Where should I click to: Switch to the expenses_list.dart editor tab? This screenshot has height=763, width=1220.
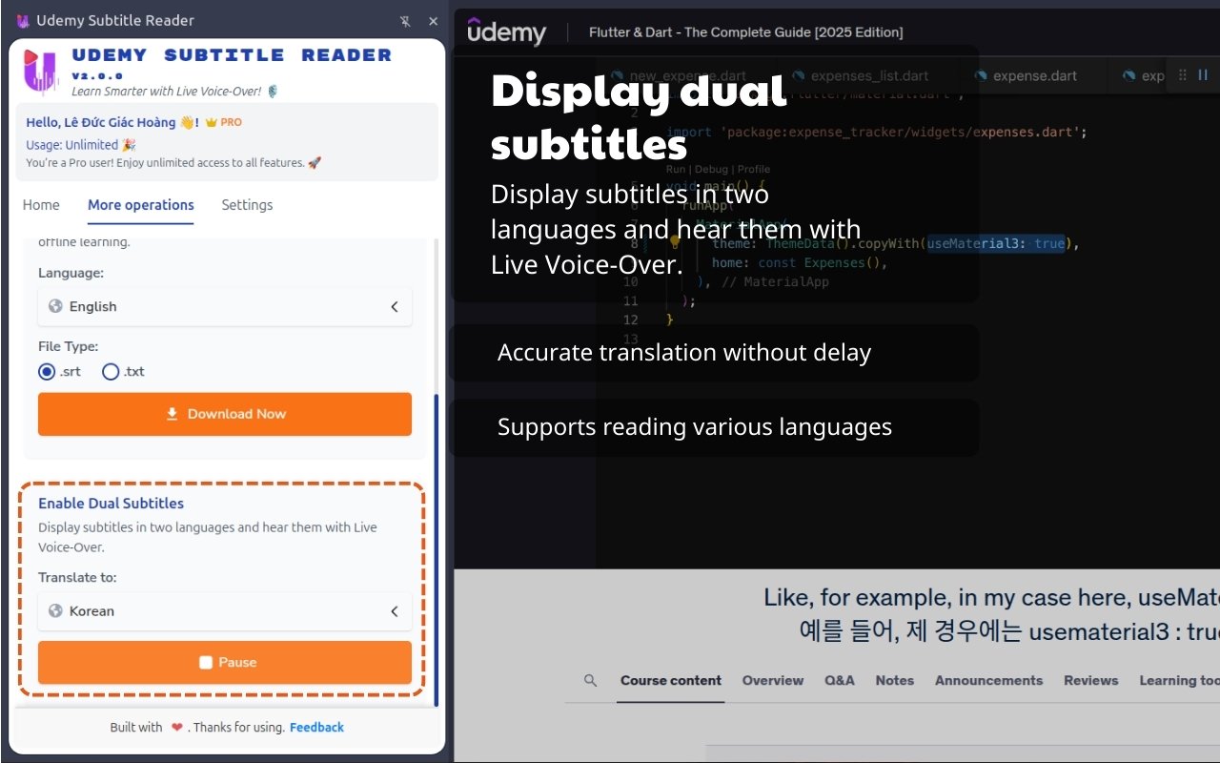(860, 76)
